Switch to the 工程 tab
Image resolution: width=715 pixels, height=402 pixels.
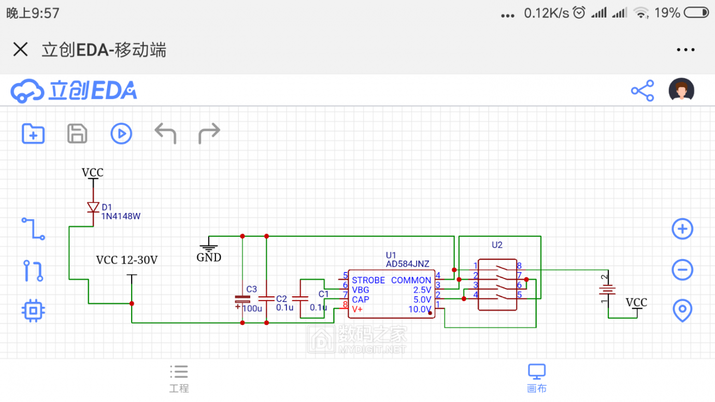[x=179, y=379]
